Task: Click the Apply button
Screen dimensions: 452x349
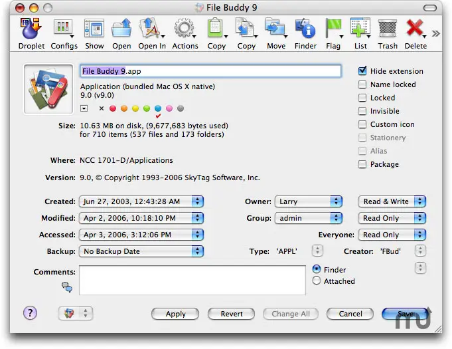Action: click(x=175, y=314)
